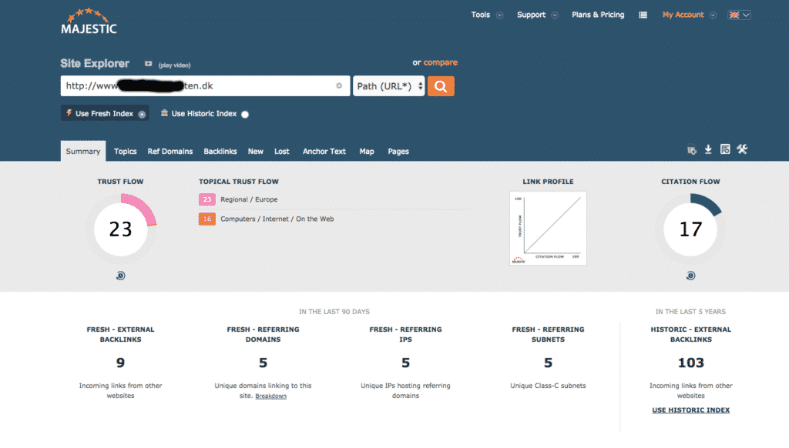Click the gear icon inside URL field
This screenshot has height=448, width=789.
[339, 86]
